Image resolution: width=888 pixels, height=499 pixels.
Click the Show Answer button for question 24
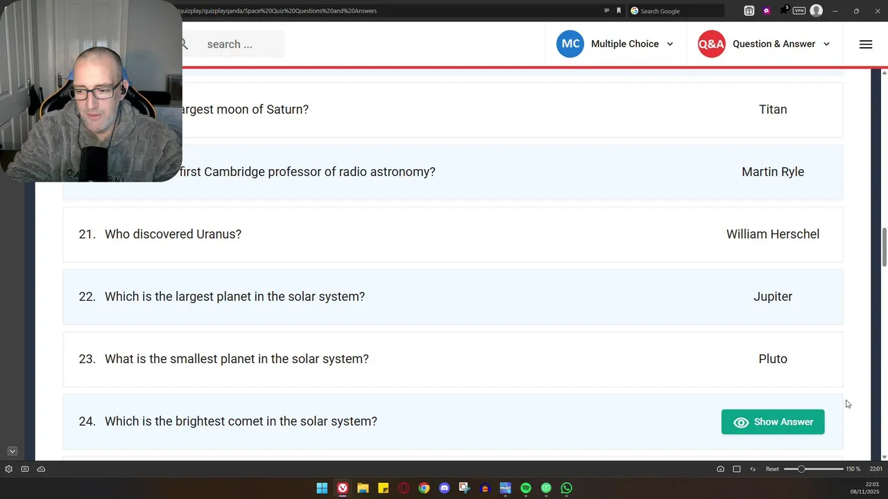click(x=773, y=422)
